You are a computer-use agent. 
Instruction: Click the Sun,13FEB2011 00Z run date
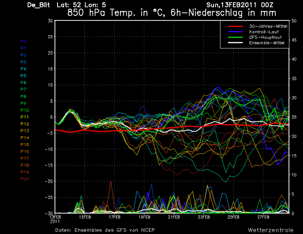point(240,5)
